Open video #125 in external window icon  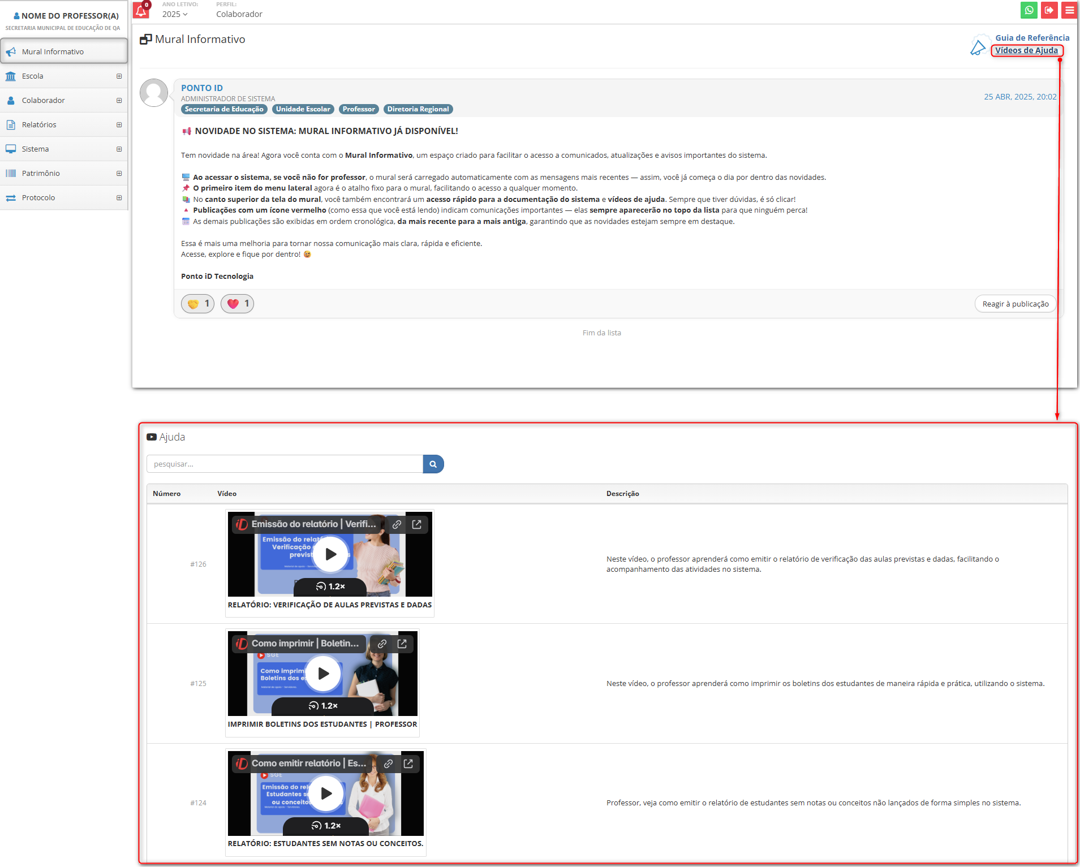[x=402, y=644]
